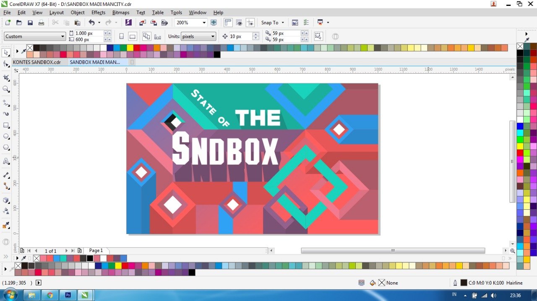This screenshot has width=537, height=301.
Task: Select the Connector tool
Action: coord(6,186)
